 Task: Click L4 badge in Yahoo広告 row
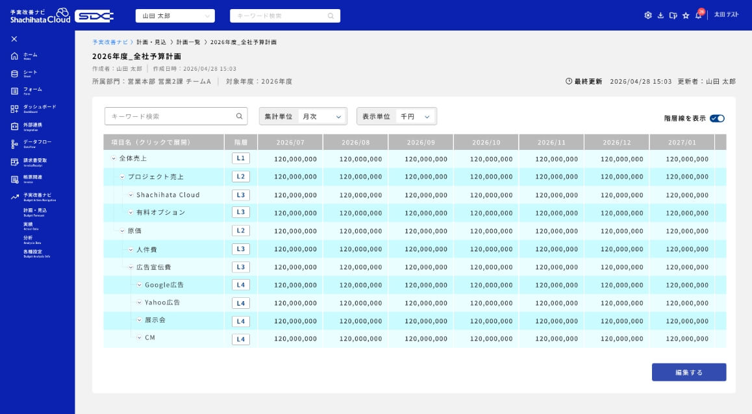[x=241, y=303]
